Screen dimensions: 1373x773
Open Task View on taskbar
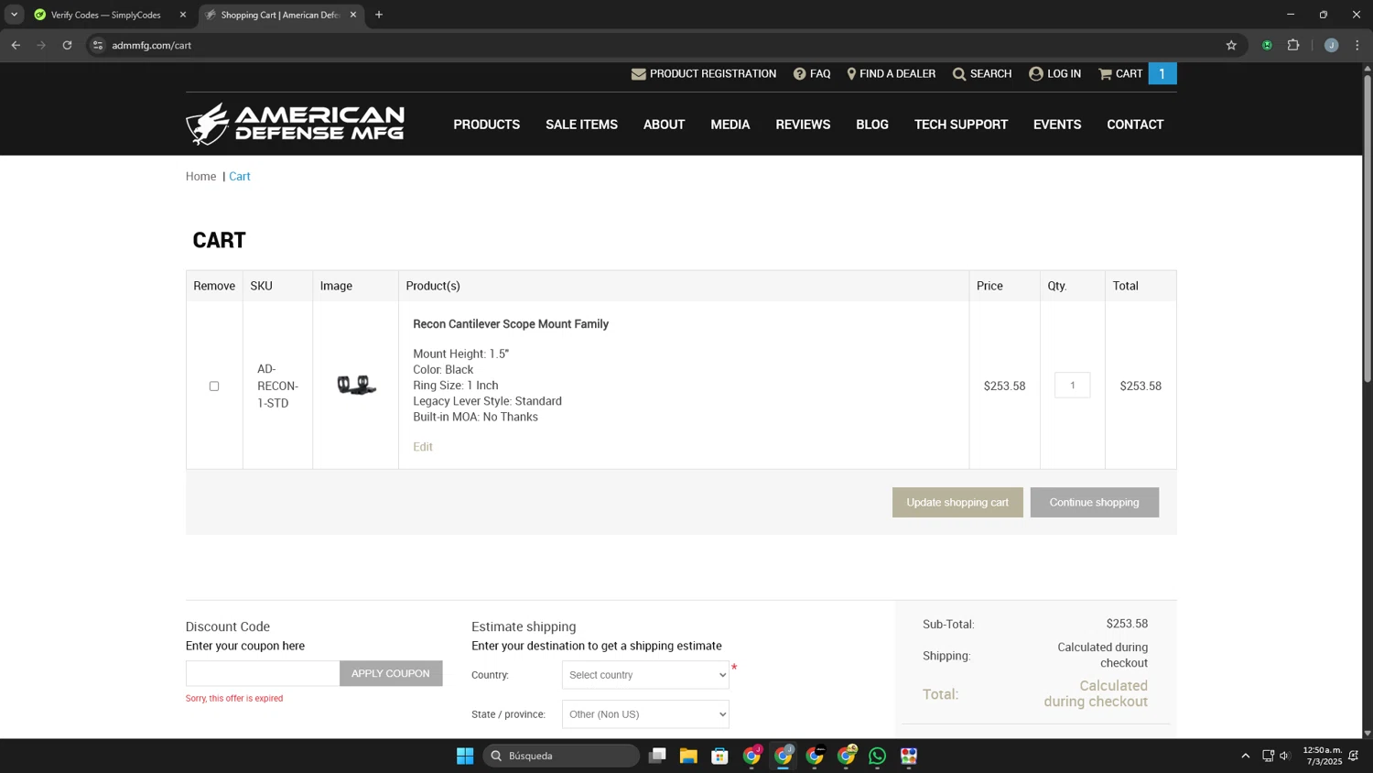(657, 756)
